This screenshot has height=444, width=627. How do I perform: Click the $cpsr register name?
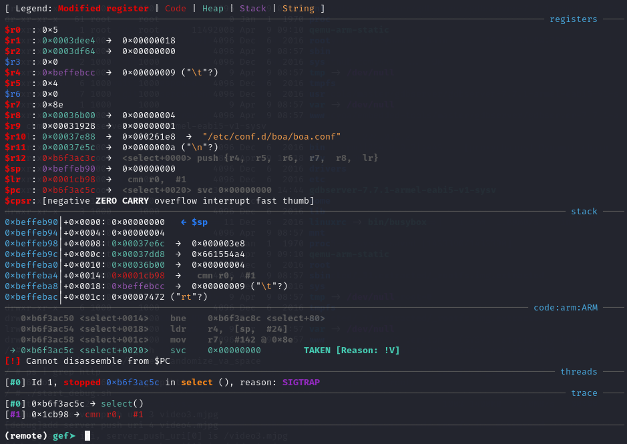click(x=17, y=200)
